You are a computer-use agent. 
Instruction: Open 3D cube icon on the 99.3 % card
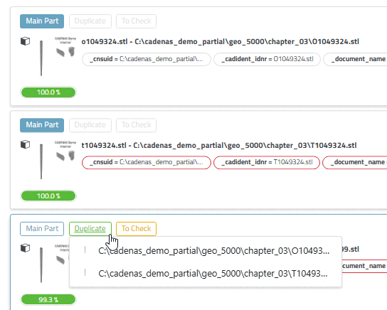pyautogui.click(x=25, y=248)
